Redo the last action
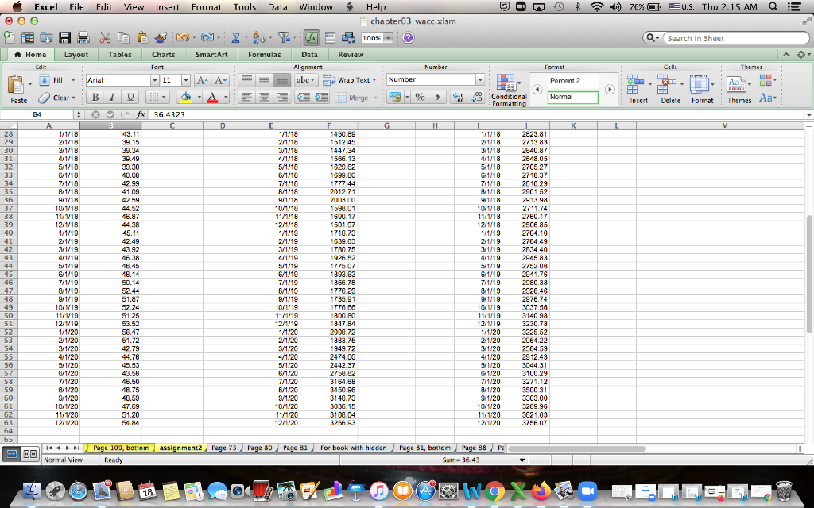 tap(207, 37)
